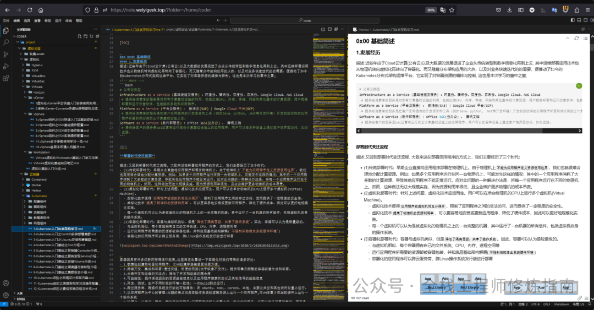Open explorer panel more actions menu
The width and height of the screenshot is (594, 310).
pyautogui.click(x=95, y=29)
